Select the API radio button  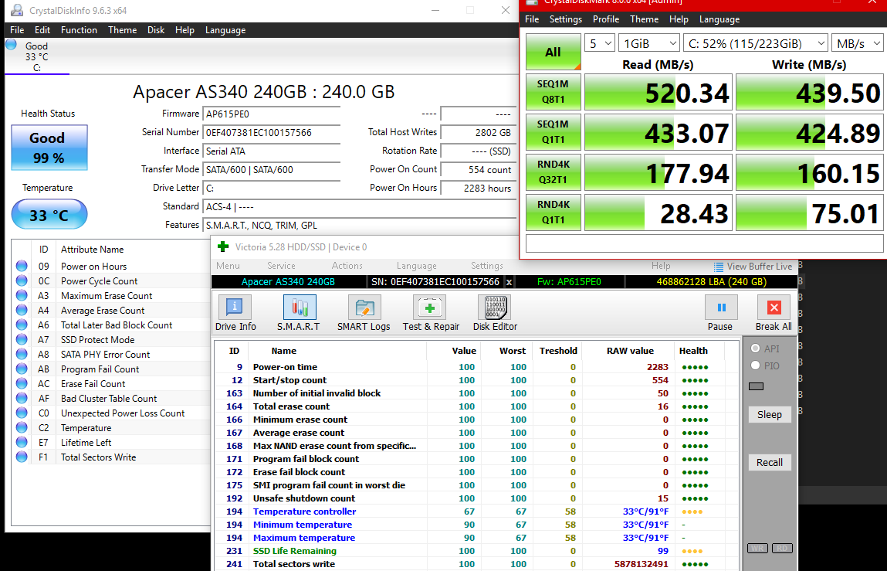click(756, 348)
